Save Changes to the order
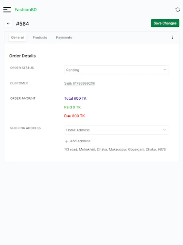The width and height of the screenshot is (183, 245). pyautogui.click(x=165, y=23)
